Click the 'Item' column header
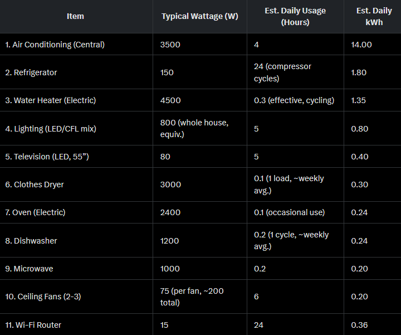 click(75, 16)
